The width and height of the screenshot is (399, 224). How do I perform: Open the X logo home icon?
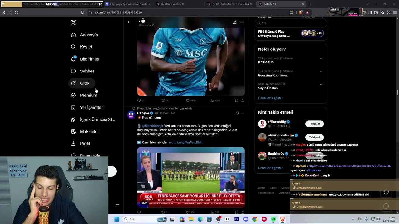click(74, 23)
